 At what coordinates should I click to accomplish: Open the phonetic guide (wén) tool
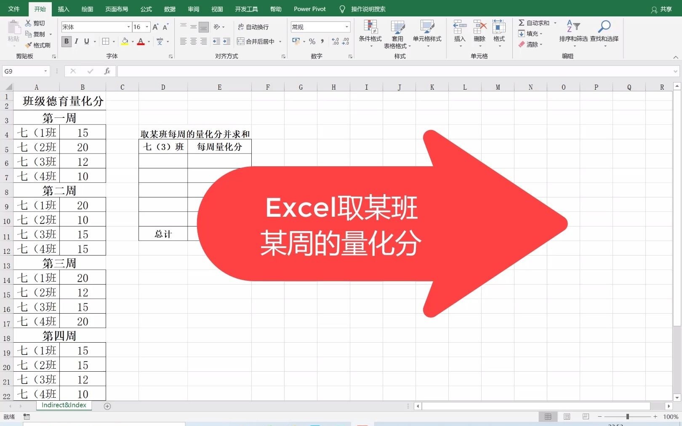pos(160,41)
